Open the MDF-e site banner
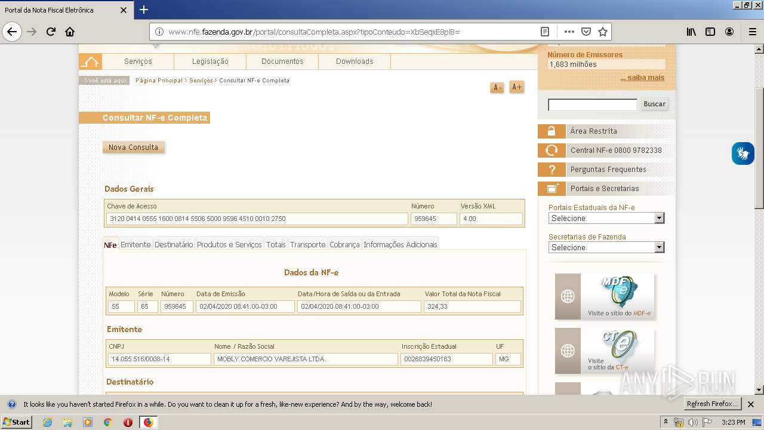This screenshot has width=764, height=430. [605, 296]
